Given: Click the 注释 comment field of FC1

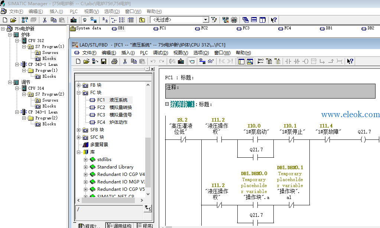Looking at the screenshot, I should [270, 91].
